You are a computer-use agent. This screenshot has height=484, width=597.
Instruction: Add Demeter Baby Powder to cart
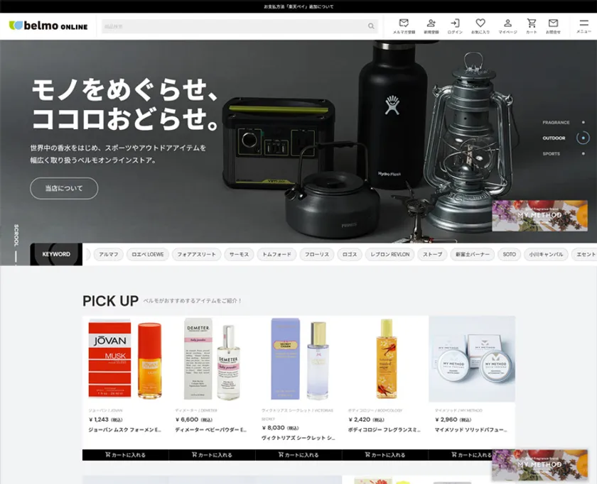(x=212, y=455)
